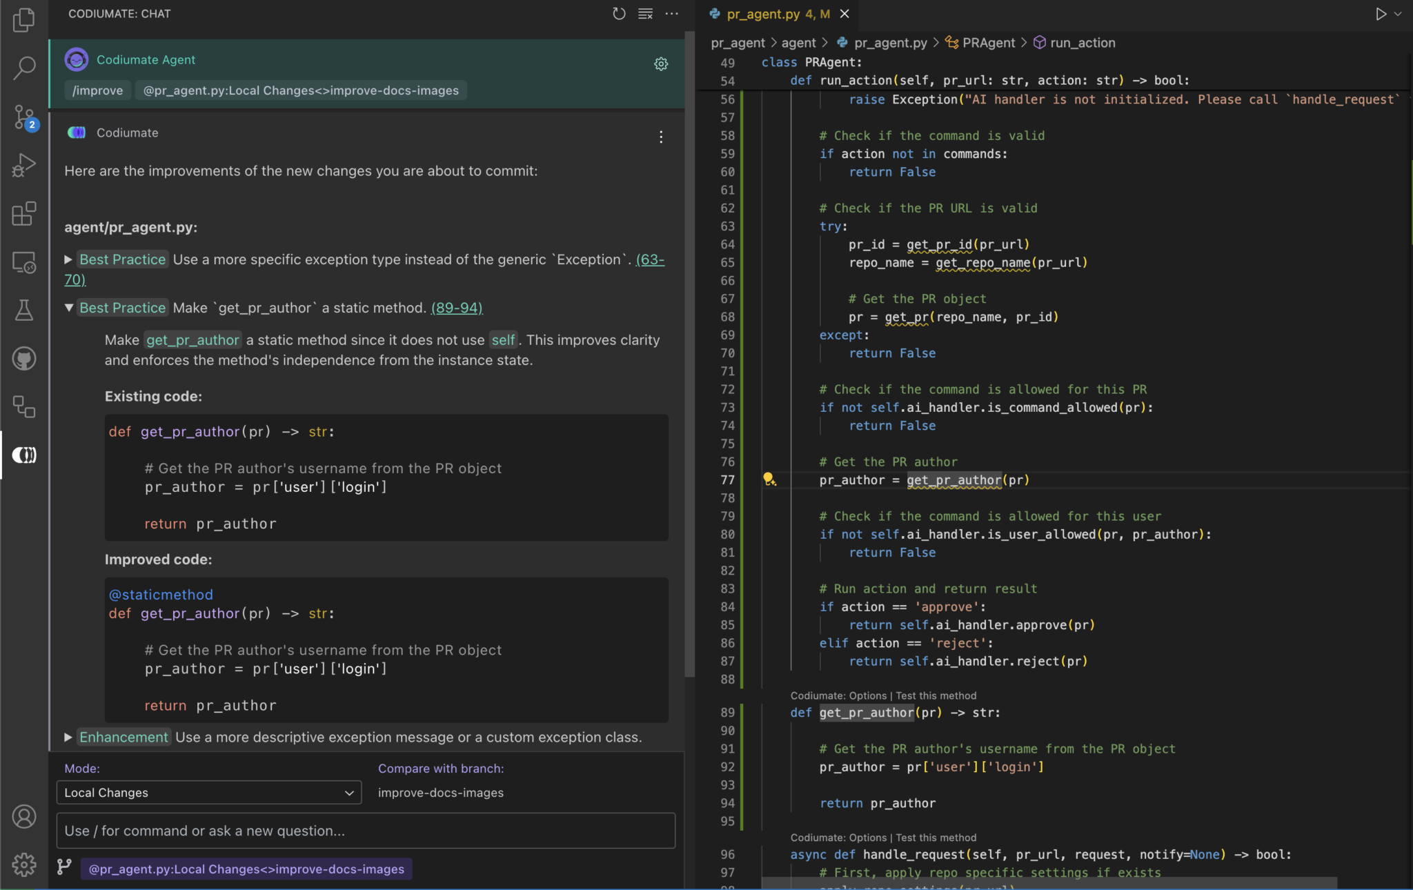The height and width of the screenshot is (890, 1413).
Task: Click the refresh icon in Codiumate chat header
Action: [x=619, y=13]
